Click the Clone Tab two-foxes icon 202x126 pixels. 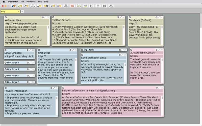click(46, 6)
